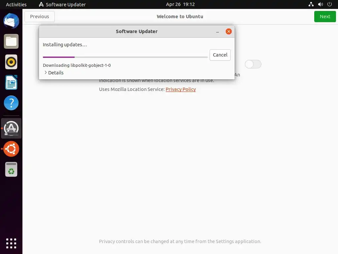The width and height of the screenshot is (338, 254).
Task: Show the Applications grid
Action: click(11, 243)
